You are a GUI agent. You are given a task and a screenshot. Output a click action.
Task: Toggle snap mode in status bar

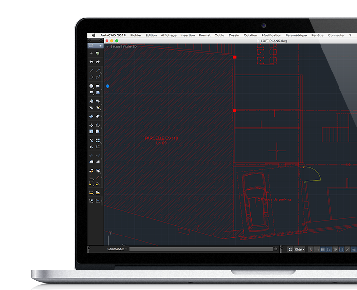[317, 250]
